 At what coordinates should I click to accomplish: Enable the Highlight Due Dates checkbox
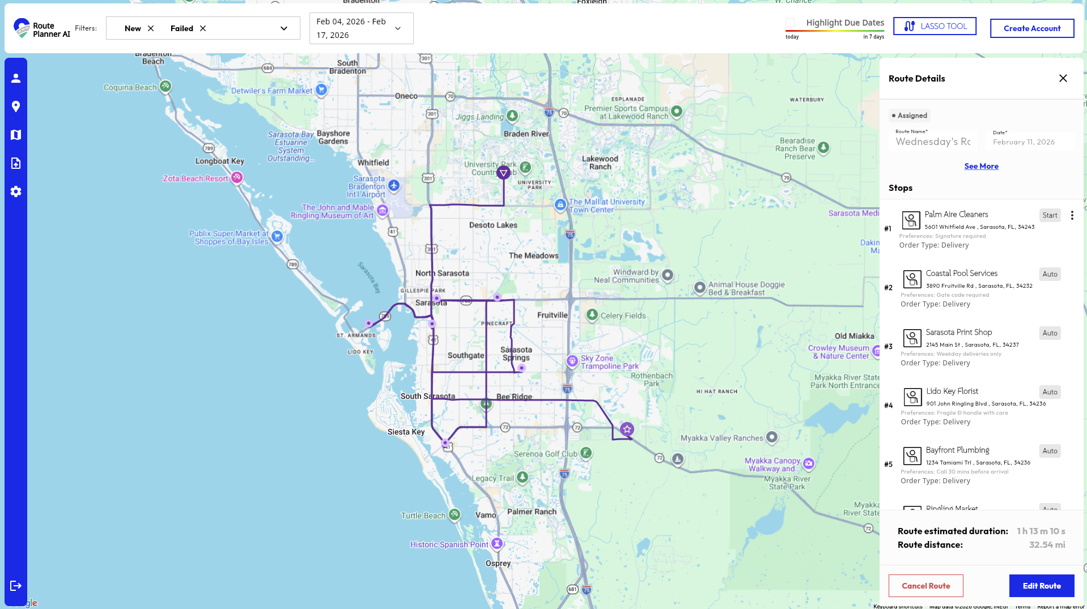(789, 23)
